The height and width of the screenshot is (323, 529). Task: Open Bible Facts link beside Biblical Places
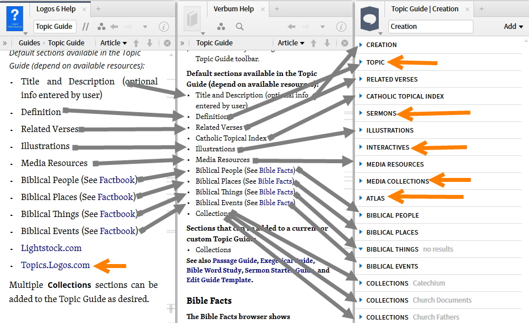(275, 181)
